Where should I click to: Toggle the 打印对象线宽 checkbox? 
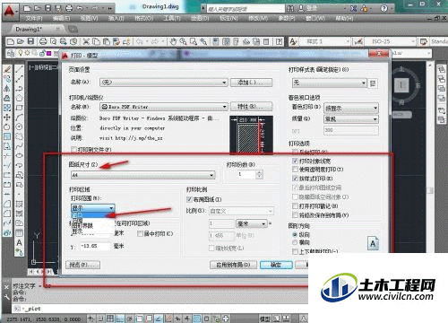[x=295, y=161]
